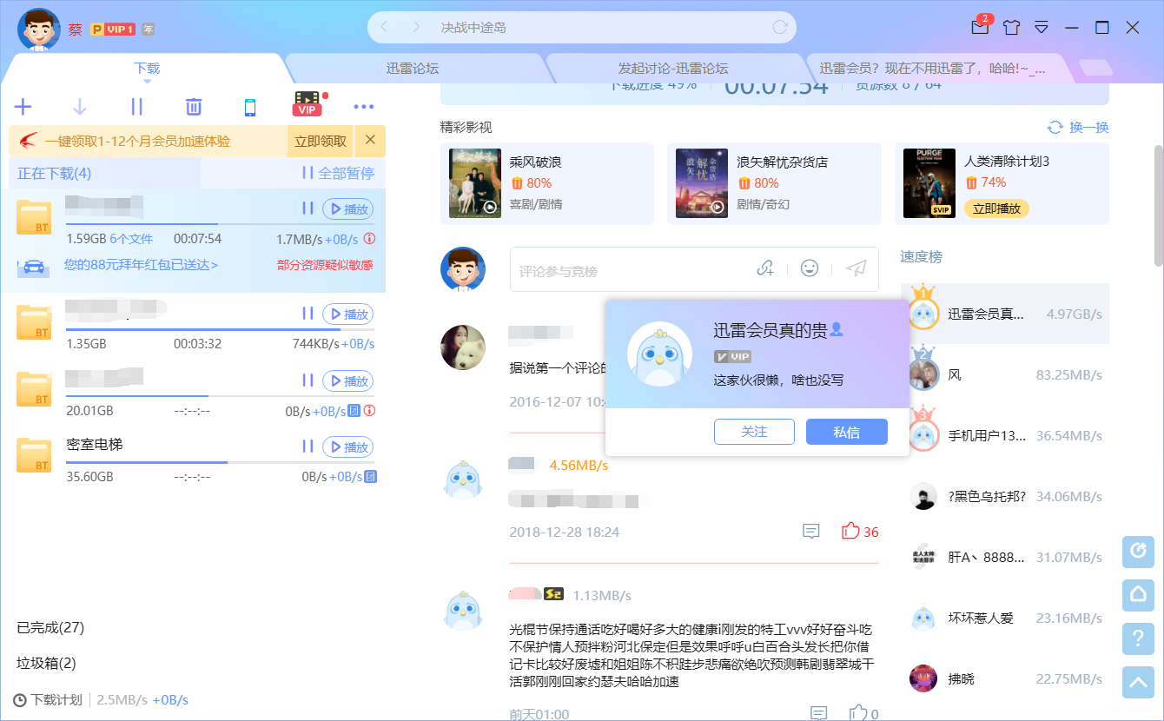Click the back arrow in the search bar
Viewport: 1164px width, 721px height.
385,27
